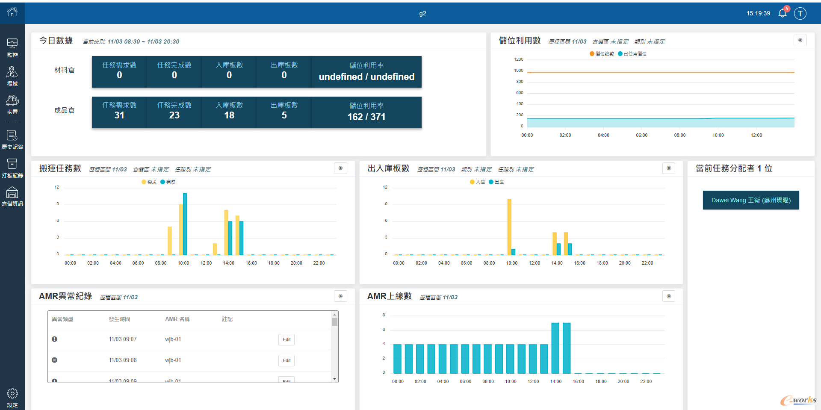Open settings of 儲位利用數 panel
Image resolution: width=821 pixels, height=410 pixels.
click(x=800, y=40)
